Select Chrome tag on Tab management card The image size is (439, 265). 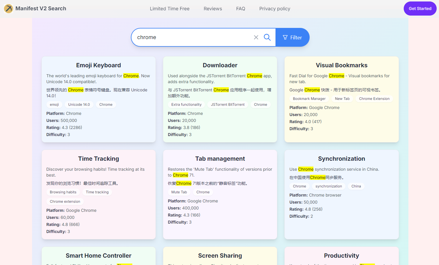point(203,192)
